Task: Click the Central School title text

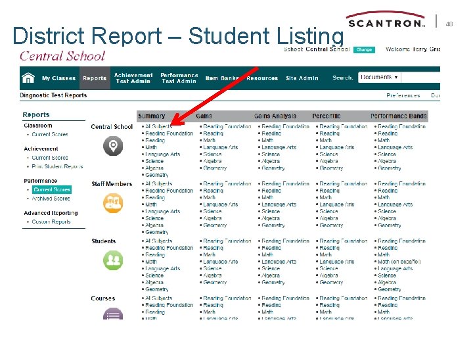Action: (62, 56)
